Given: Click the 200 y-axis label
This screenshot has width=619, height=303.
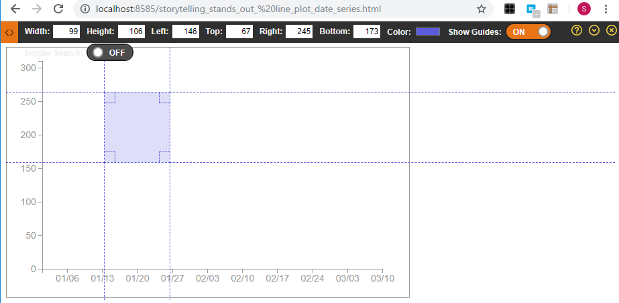Looking at the screenshot, I should [x=28, y=135].
